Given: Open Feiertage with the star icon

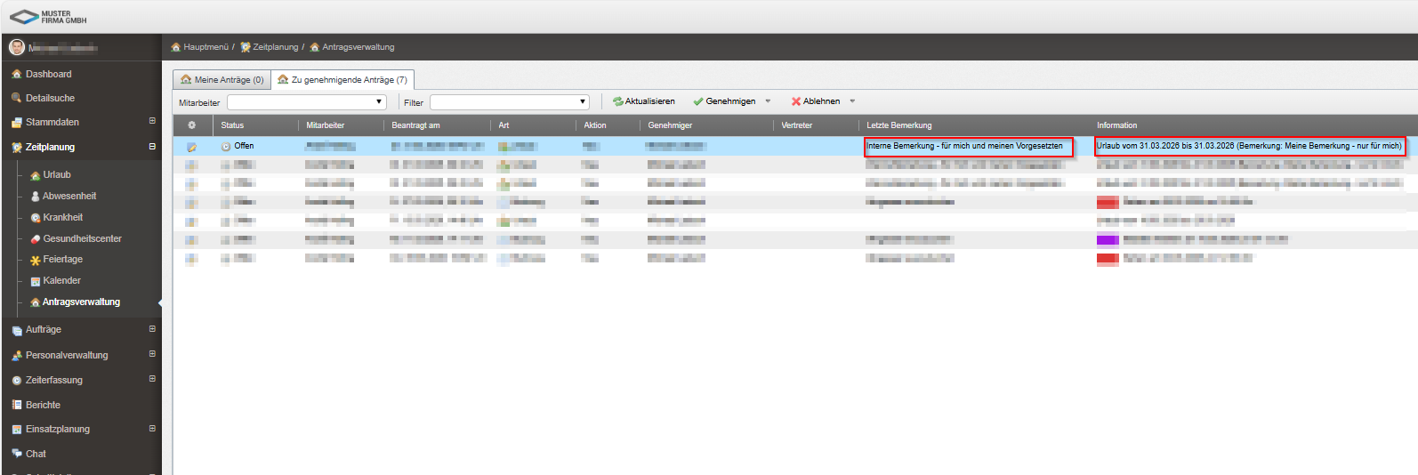Looking at the screenshot, I should click(62, 260).
